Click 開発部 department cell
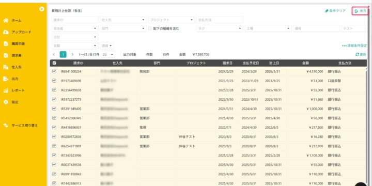 point(145,71)
